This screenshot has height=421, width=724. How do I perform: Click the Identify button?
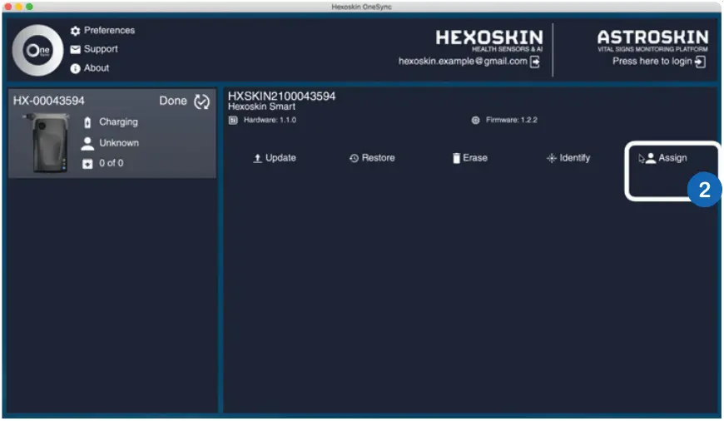(x=568, y=158)
